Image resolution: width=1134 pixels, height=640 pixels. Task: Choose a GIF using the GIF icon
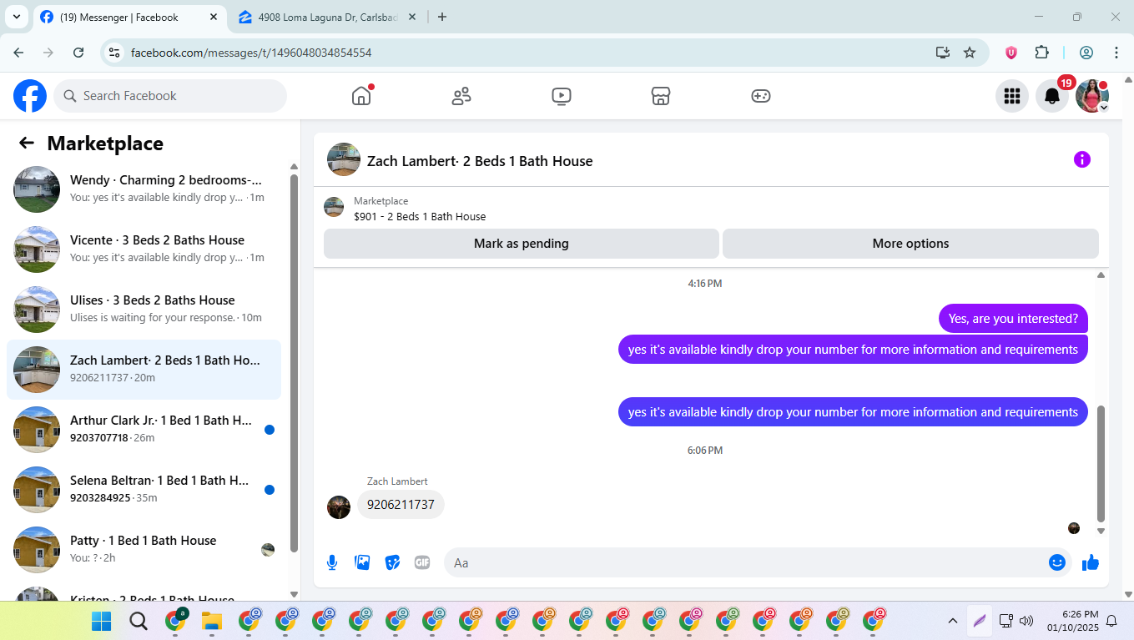(422, 562)
